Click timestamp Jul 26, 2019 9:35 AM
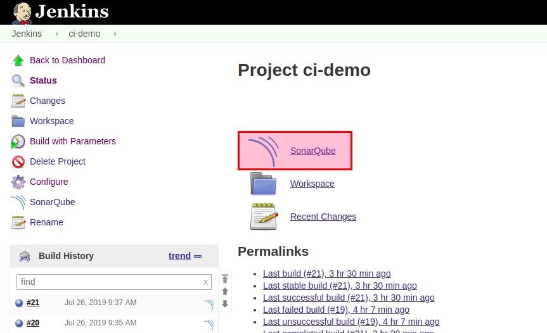547x333 pixels. point(101,323)
